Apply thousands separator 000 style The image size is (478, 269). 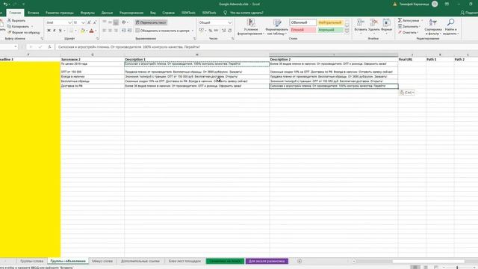tap(216, 31)
